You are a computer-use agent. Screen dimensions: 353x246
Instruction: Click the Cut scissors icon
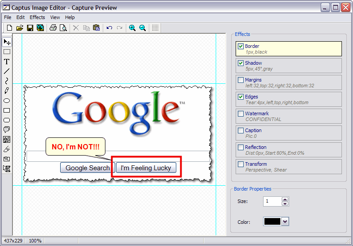76,28
